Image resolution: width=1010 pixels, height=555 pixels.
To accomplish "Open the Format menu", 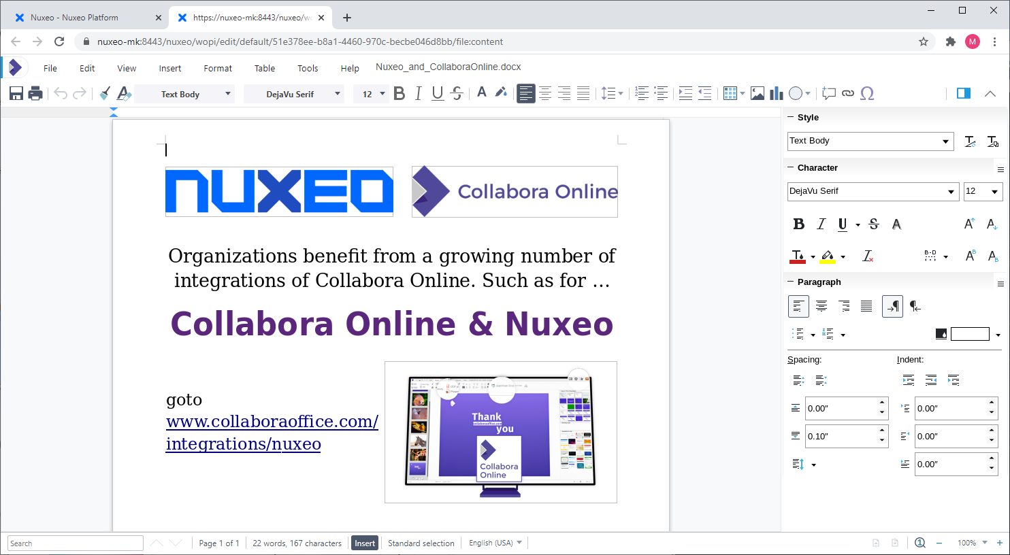I will [x=218, y=68].
